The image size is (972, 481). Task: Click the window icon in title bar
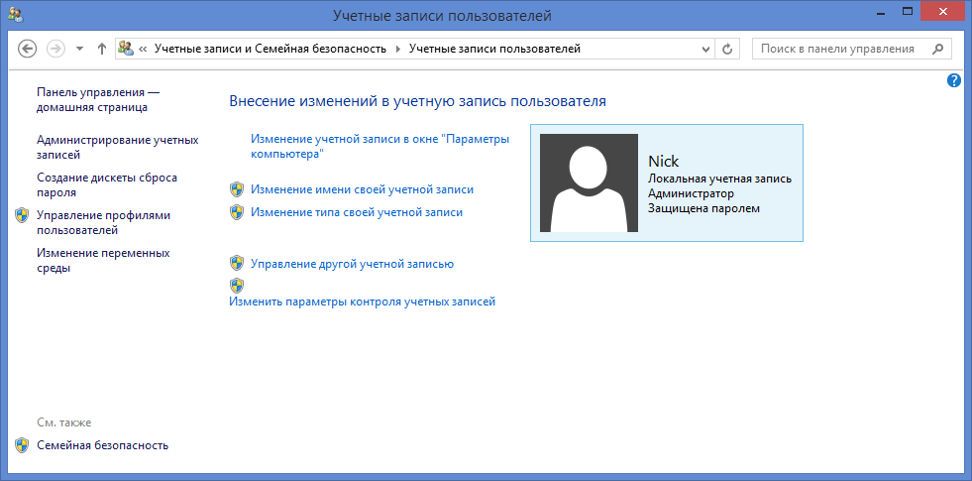[15, 15]
